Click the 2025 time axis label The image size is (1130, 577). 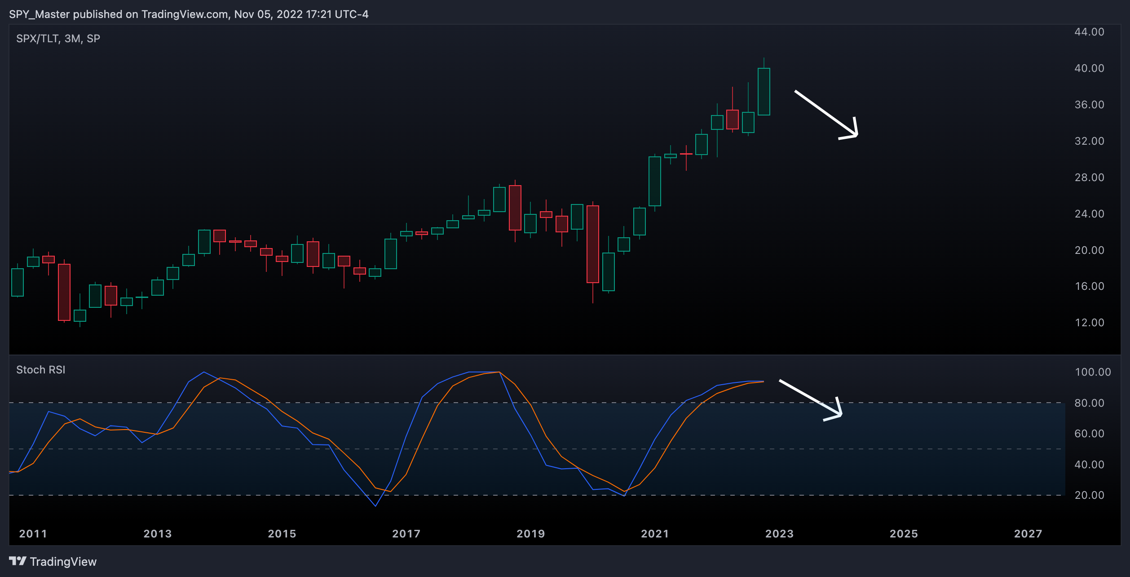[x=904, y=534]
